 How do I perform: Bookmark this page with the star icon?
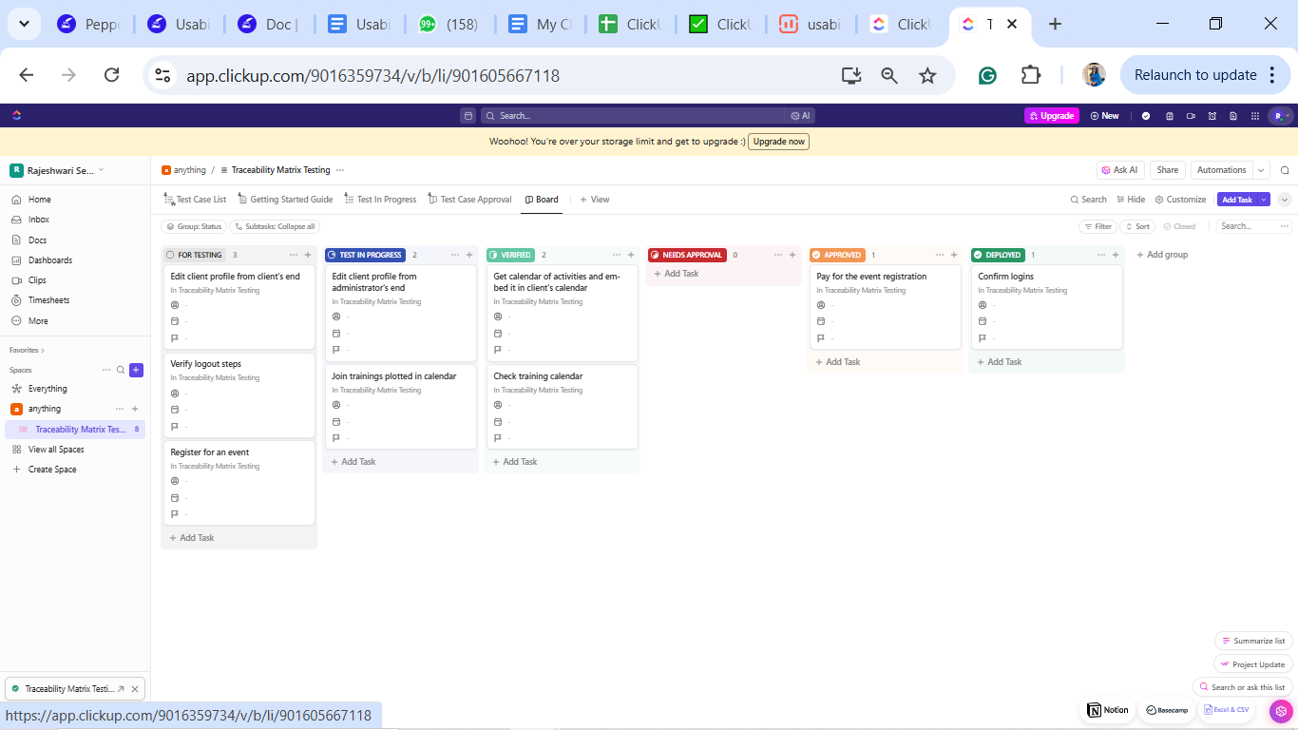pos(927,75)
